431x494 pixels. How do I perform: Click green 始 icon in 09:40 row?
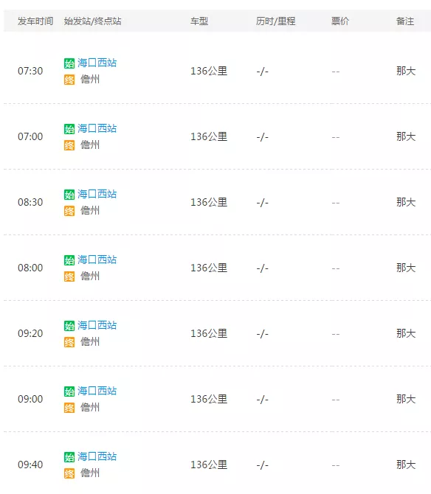click(x=69, y=457)
